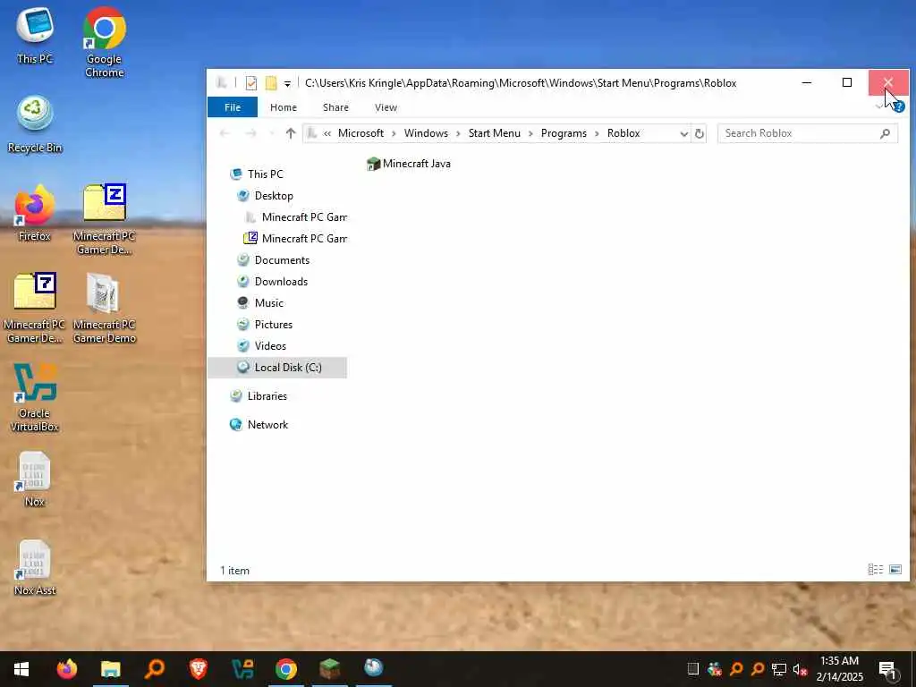Expand the breadcrumb chevron after Windows
This screenshot has width=916, height=687.
[x=458, y=134]
